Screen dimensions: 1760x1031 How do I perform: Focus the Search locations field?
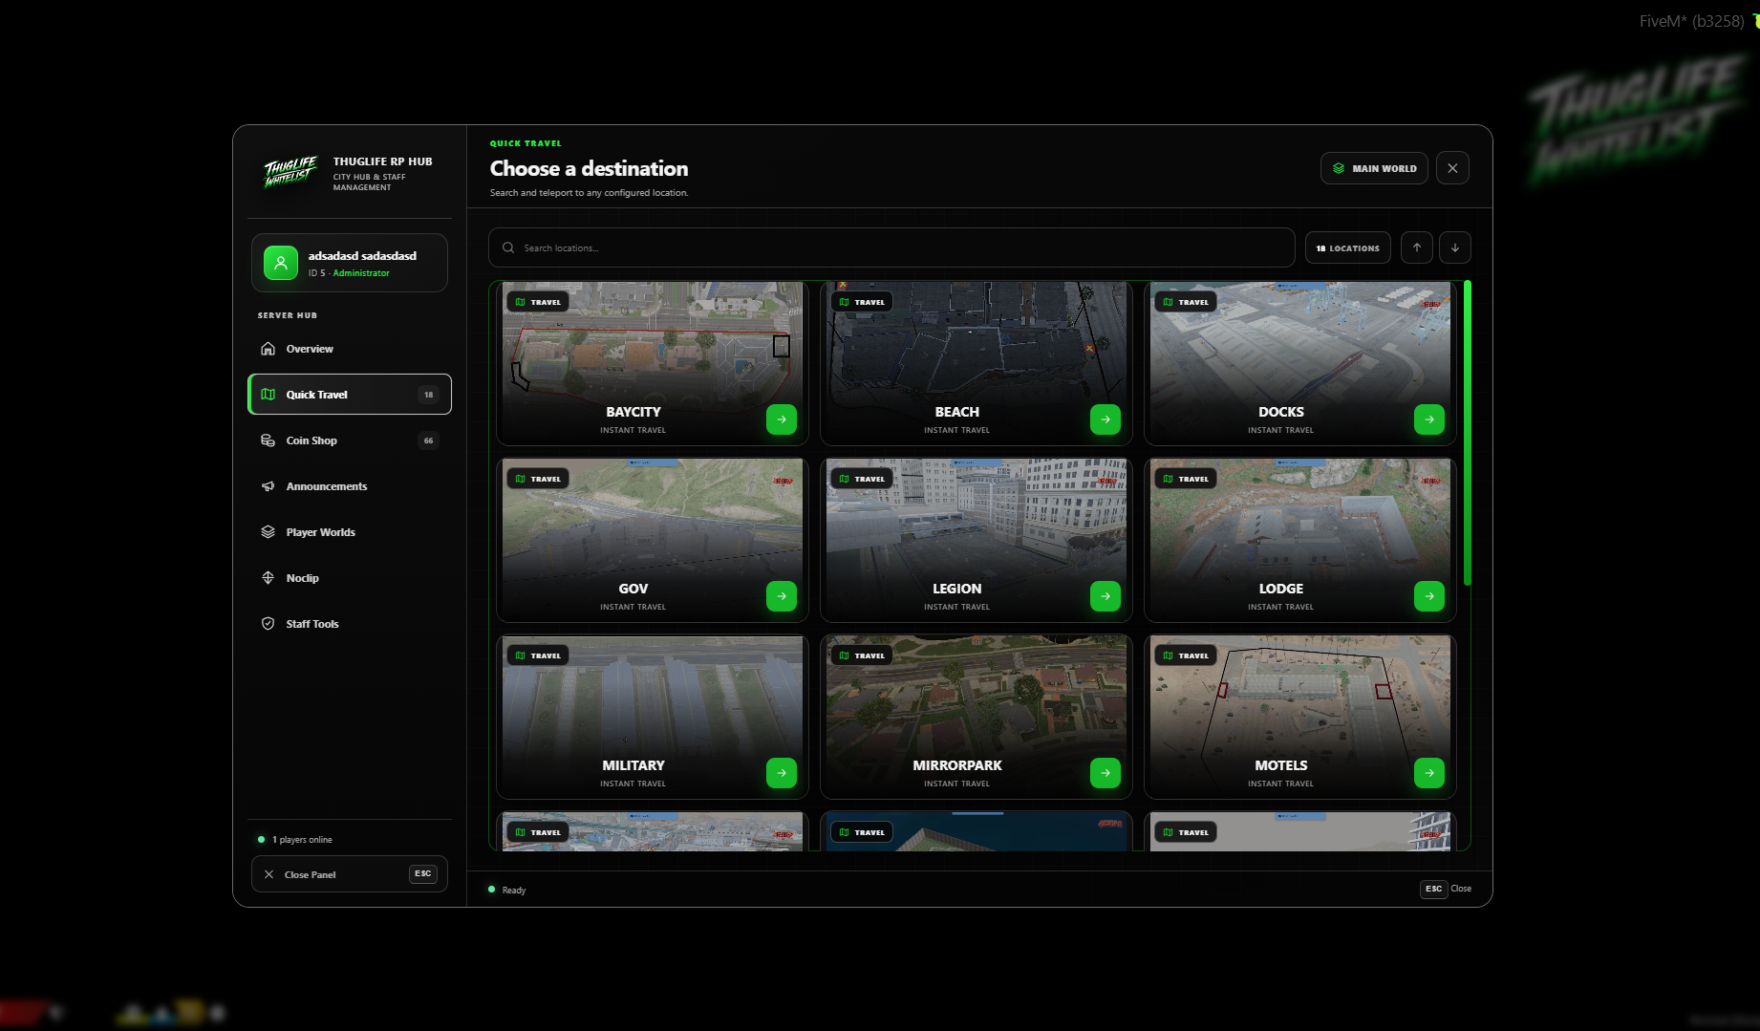click(x=891, y=247)
